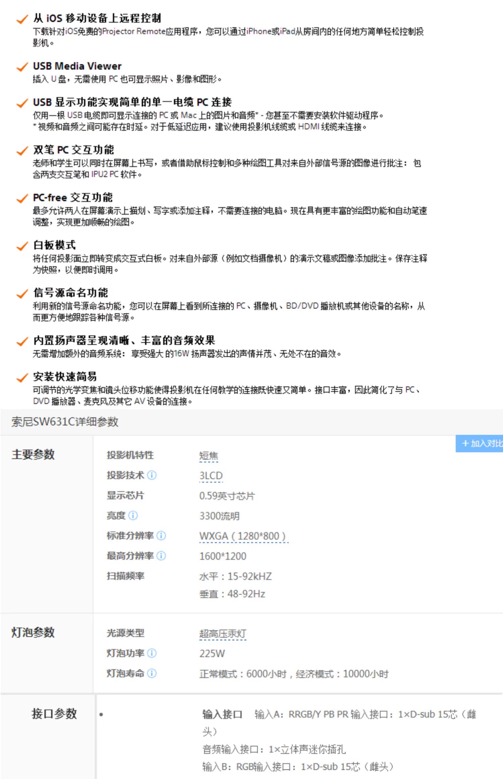Screen dimensions: 503x779
Task: Click the 内置扬声器 heading
Action: tap(124, 340)
